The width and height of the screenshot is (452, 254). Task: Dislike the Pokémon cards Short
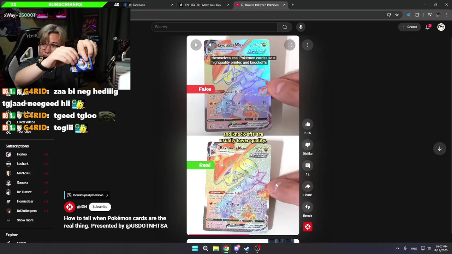click(x=308, y=145)
